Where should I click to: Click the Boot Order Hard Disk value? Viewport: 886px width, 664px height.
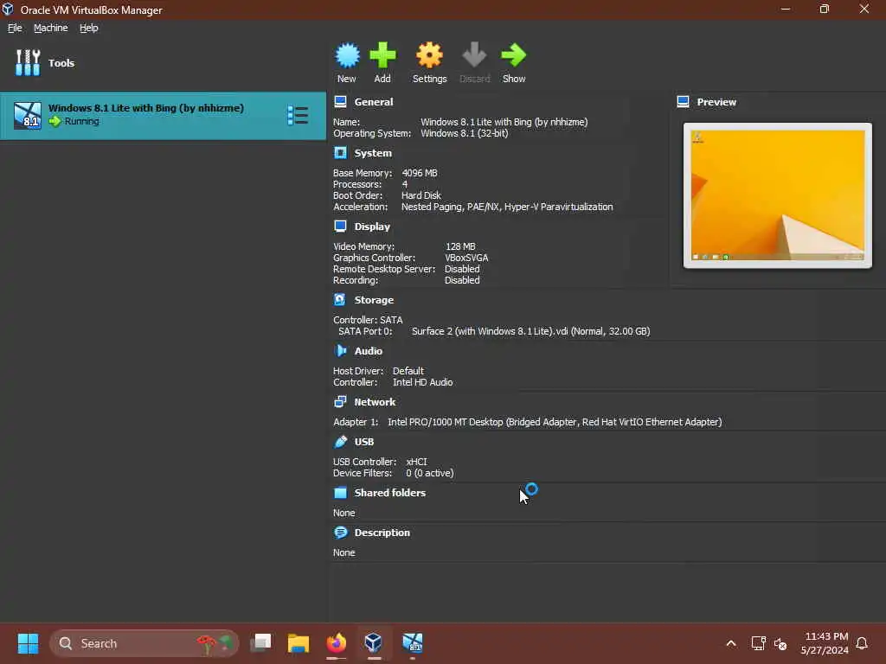tap(421, 195)
